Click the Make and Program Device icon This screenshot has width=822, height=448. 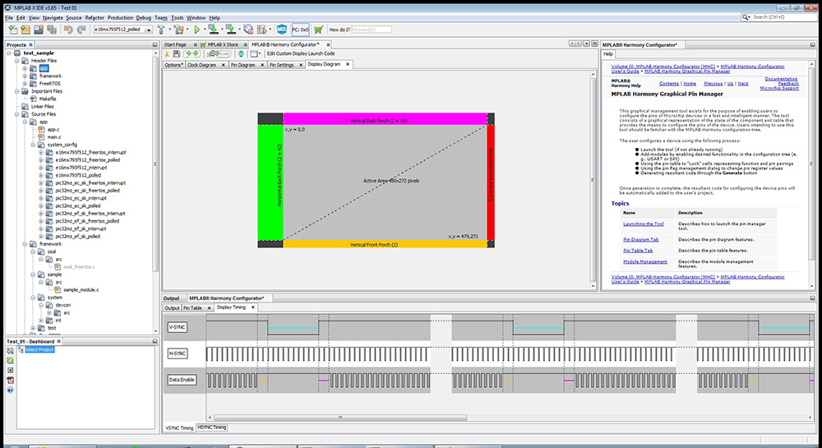[x=214, y=30]
